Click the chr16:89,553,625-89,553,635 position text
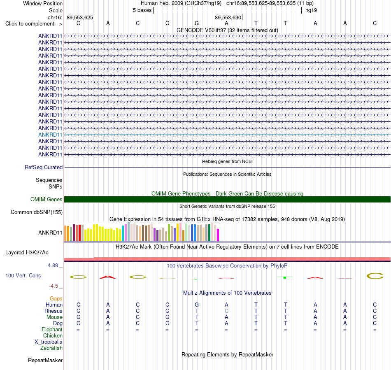This screenshot has width=391, height=370. (261, 3)
